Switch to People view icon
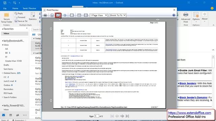The height and width of the screenshot is (121, 216). coord(18,115)
